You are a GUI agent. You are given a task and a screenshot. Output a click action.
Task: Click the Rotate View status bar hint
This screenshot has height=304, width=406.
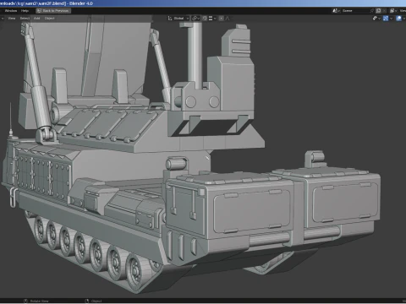click(x=36, y=301)
